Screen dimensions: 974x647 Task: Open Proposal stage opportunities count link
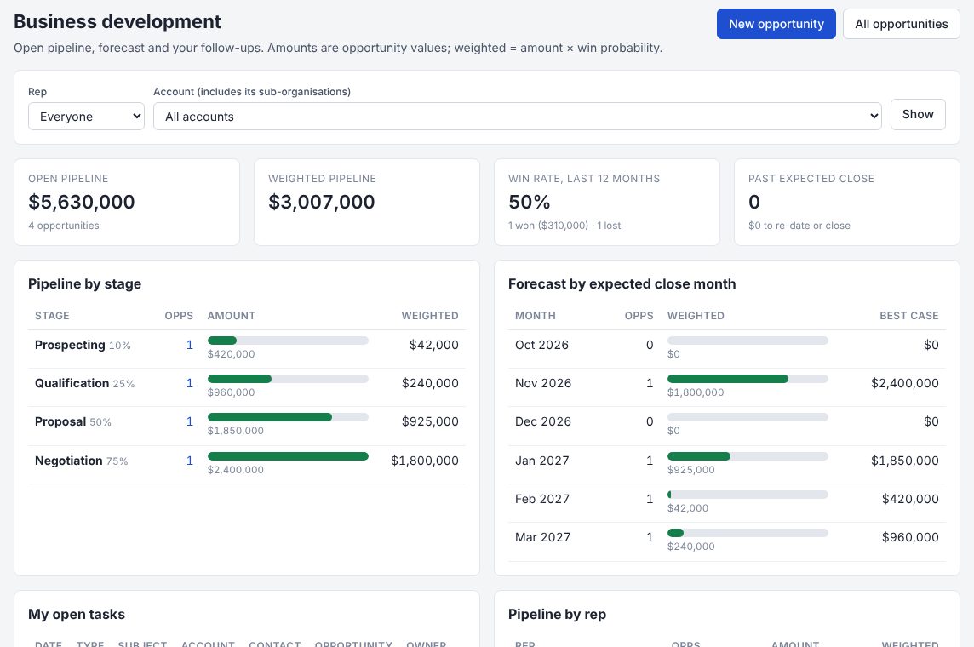pos(190,421)
